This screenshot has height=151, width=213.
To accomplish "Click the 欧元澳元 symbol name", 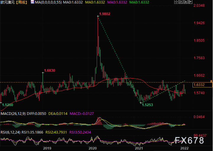I will click(x=8, y=2).
